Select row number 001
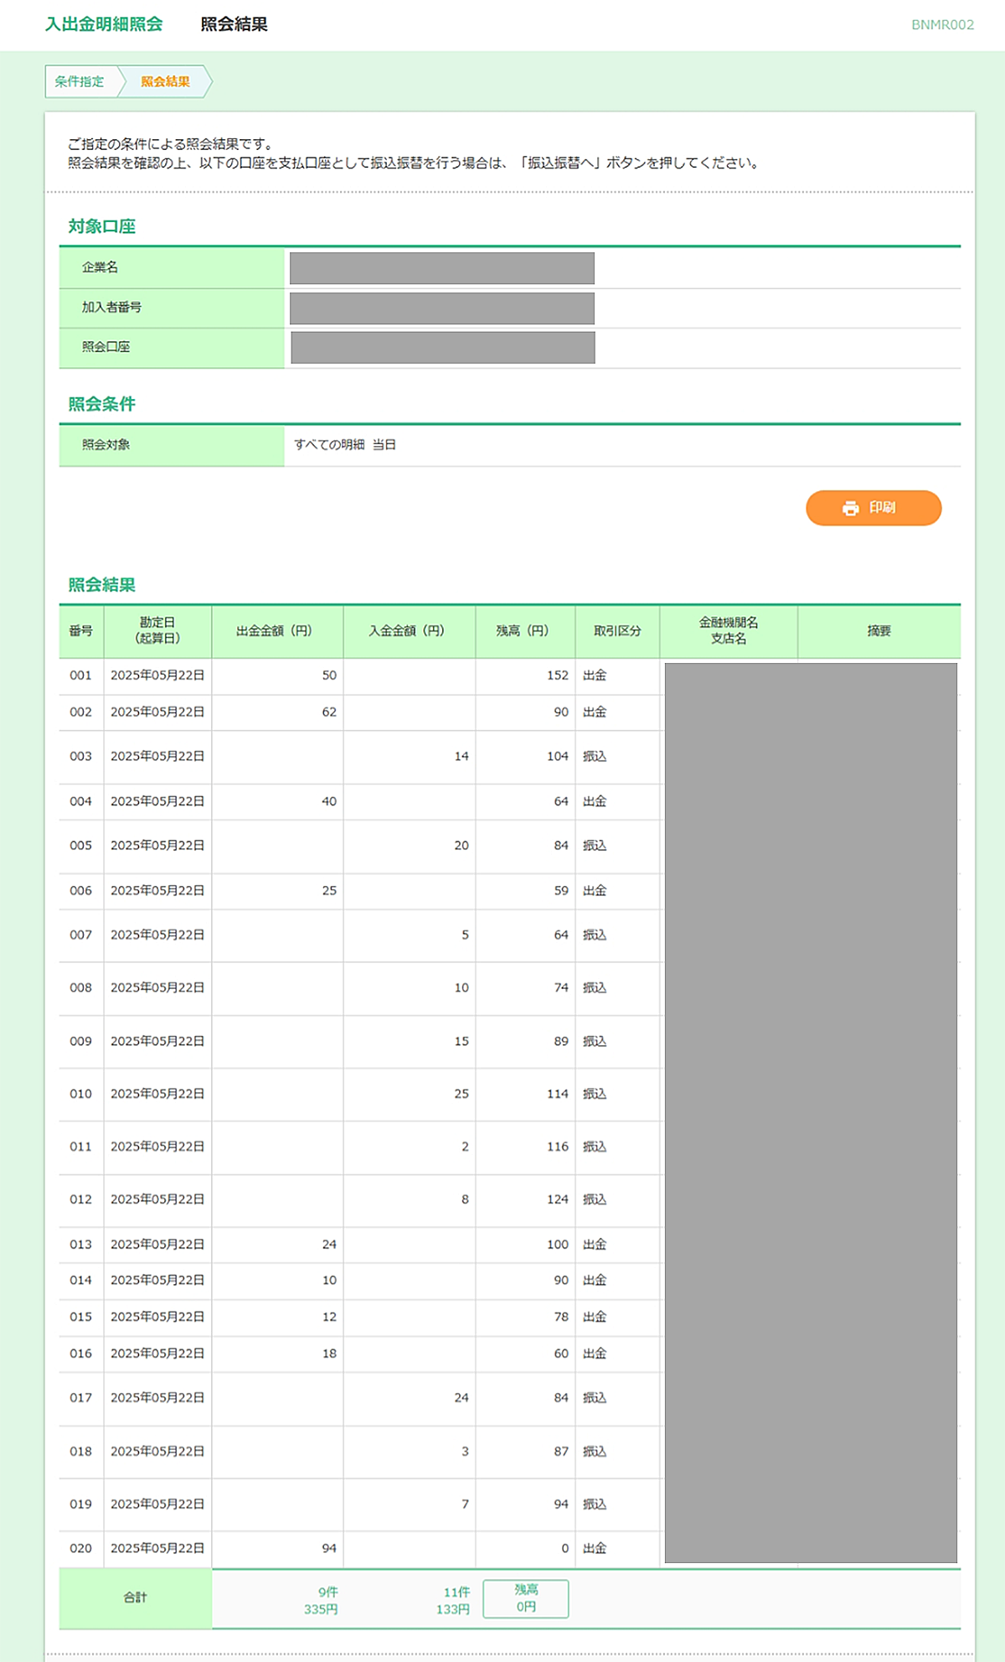This screenshot has height=1662, width=1005. pos(81,676)
